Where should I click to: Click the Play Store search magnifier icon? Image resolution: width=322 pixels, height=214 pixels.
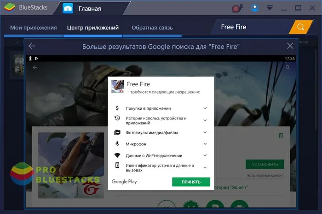pos(288,67)
